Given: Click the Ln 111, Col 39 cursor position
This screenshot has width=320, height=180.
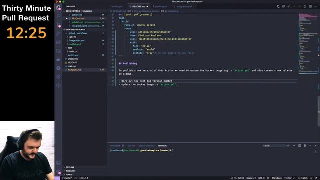Looking at the screenshot, I should (237, 178).
